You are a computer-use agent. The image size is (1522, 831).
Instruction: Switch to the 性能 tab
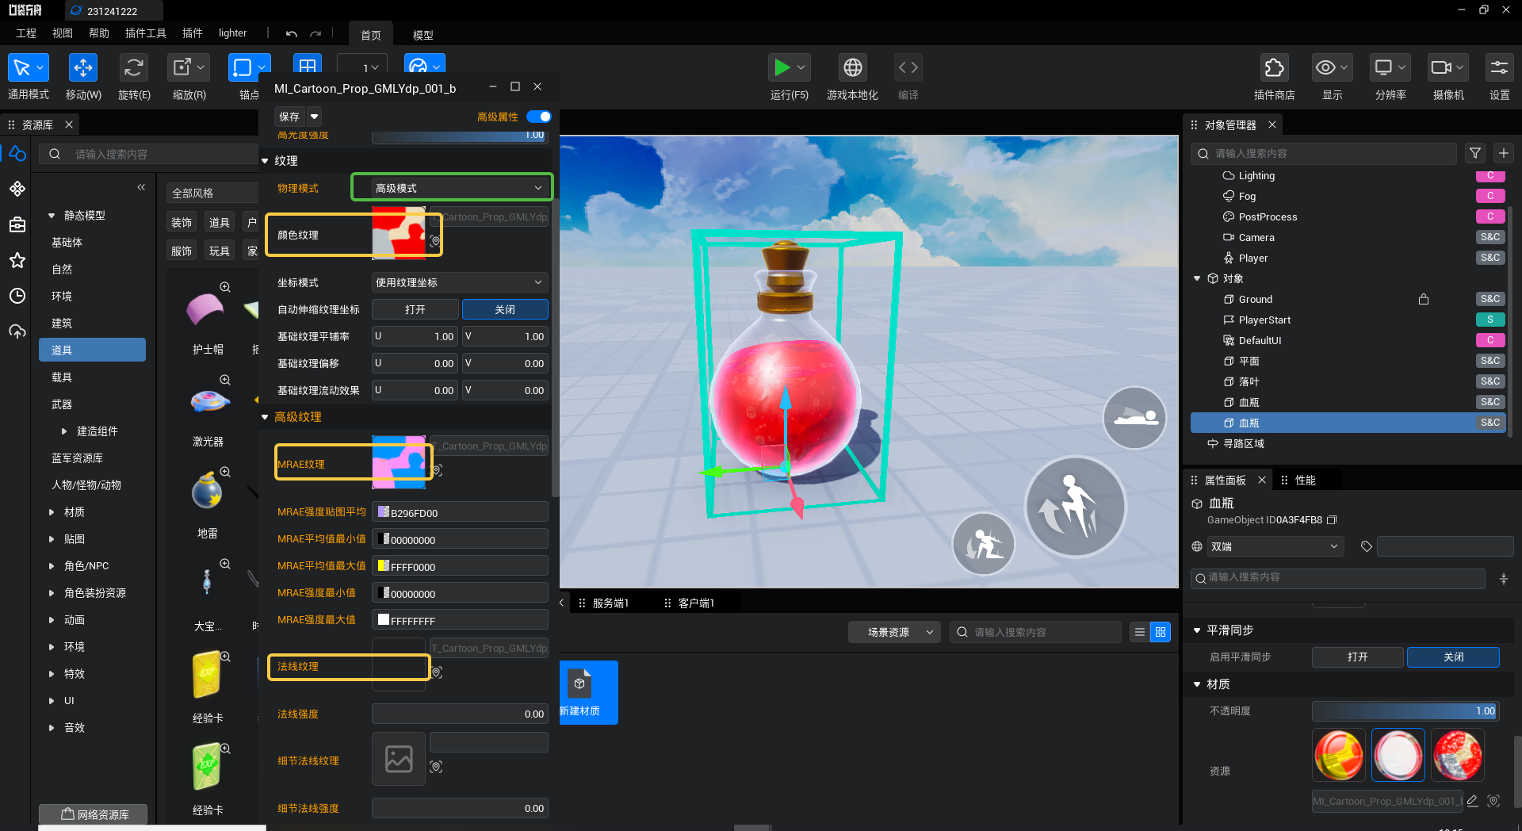coord(1305,480)
